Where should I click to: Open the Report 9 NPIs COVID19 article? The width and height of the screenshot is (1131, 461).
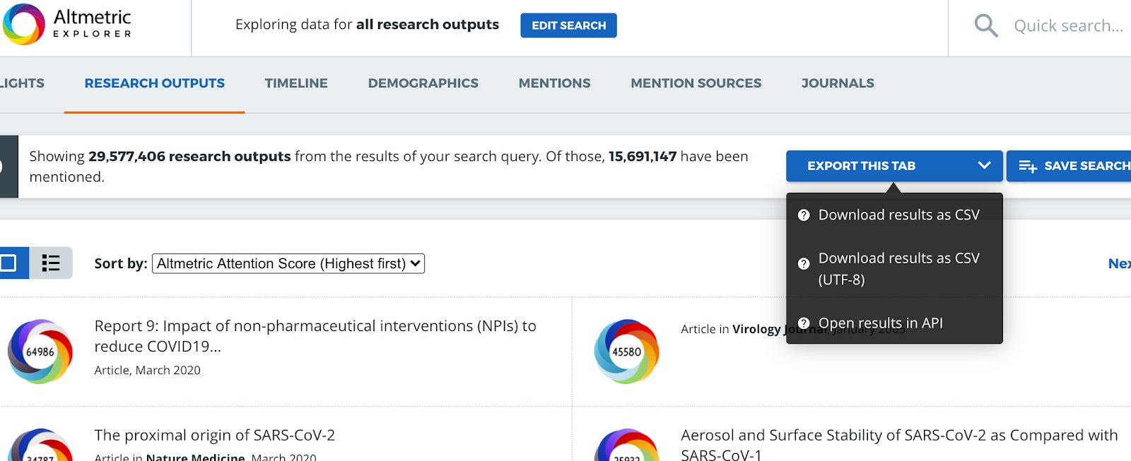click(315, 335)
